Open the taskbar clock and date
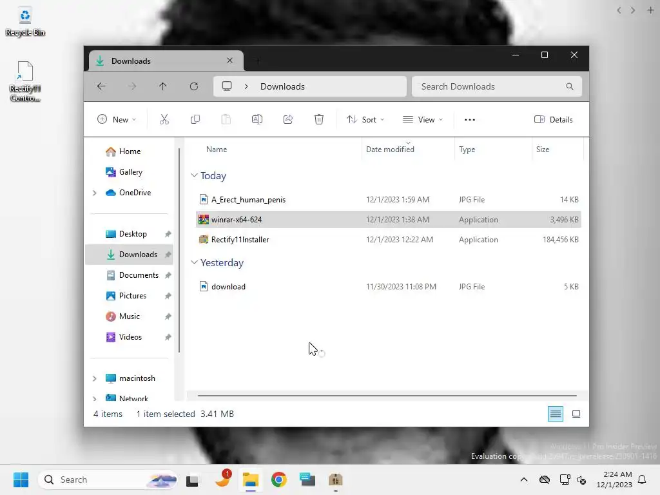 (x=614, y=480)
